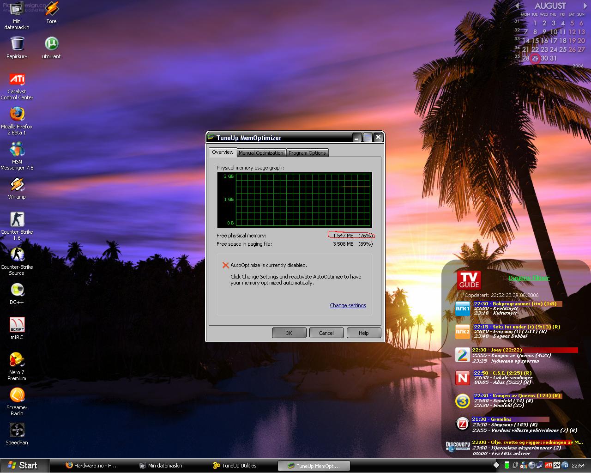The height and width of the screenshot is (473, 591).
Task: Click the Cancel button in MemOptimizer
Action: point(326,333)
